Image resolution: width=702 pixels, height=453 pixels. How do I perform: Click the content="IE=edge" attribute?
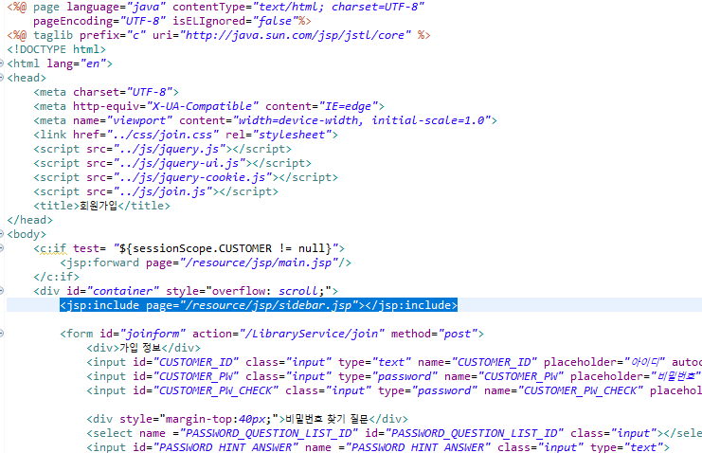(322, 106)
